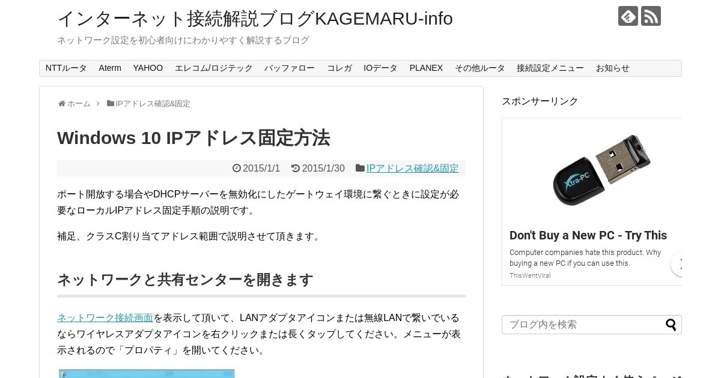Click the blog title KAGEMARU-info
Viewport: 721px width, 378px height.
tap(255, 19)
